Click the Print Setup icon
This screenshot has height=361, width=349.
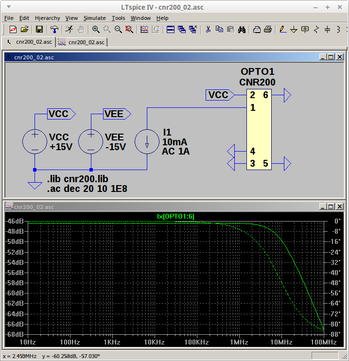pyautogui.click(x=257, y=30)
